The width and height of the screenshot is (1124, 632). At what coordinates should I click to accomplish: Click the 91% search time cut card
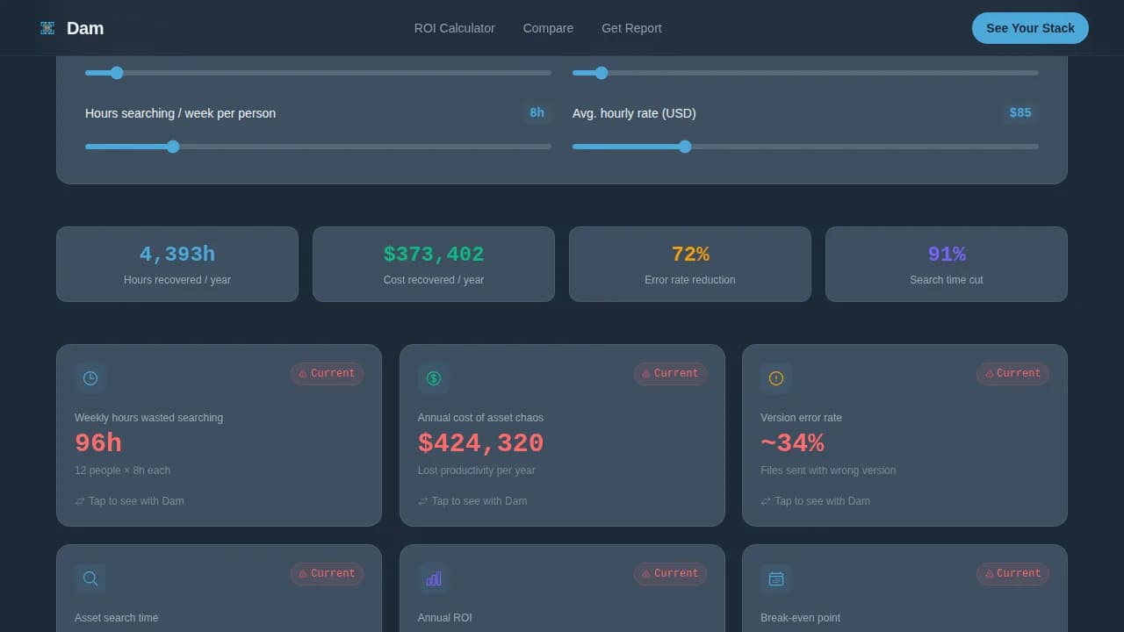(x=947, y=264)
